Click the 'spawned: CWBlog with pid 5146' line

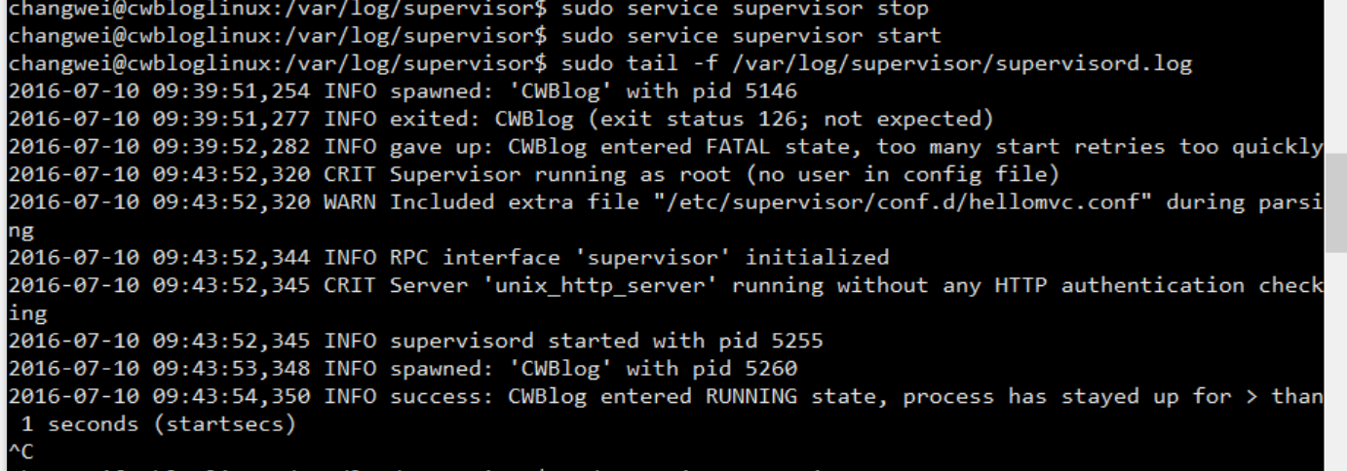coord(593,91)
